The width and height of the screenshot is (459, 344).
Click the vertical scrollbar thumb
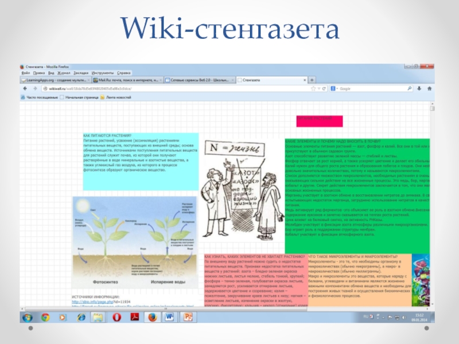pos(433,108)
